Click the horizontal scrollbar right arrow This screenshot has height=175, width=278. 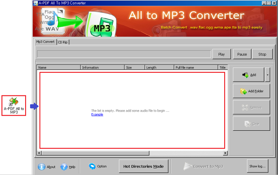tap(225, 153)
